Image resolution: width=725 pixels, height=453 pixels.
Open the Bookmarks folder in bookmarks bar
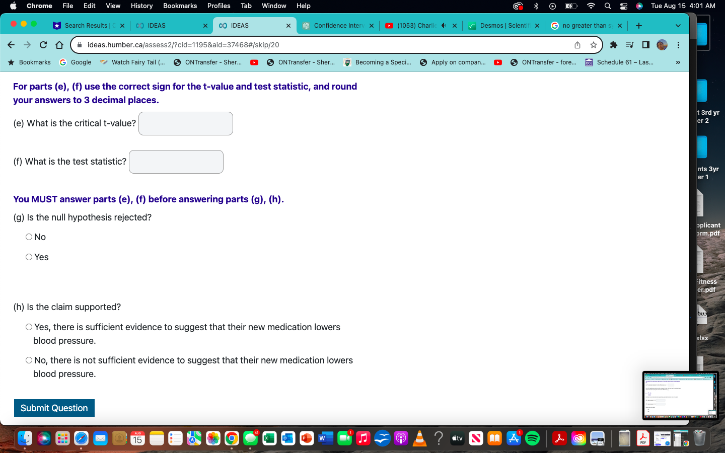tap(29, 62)
